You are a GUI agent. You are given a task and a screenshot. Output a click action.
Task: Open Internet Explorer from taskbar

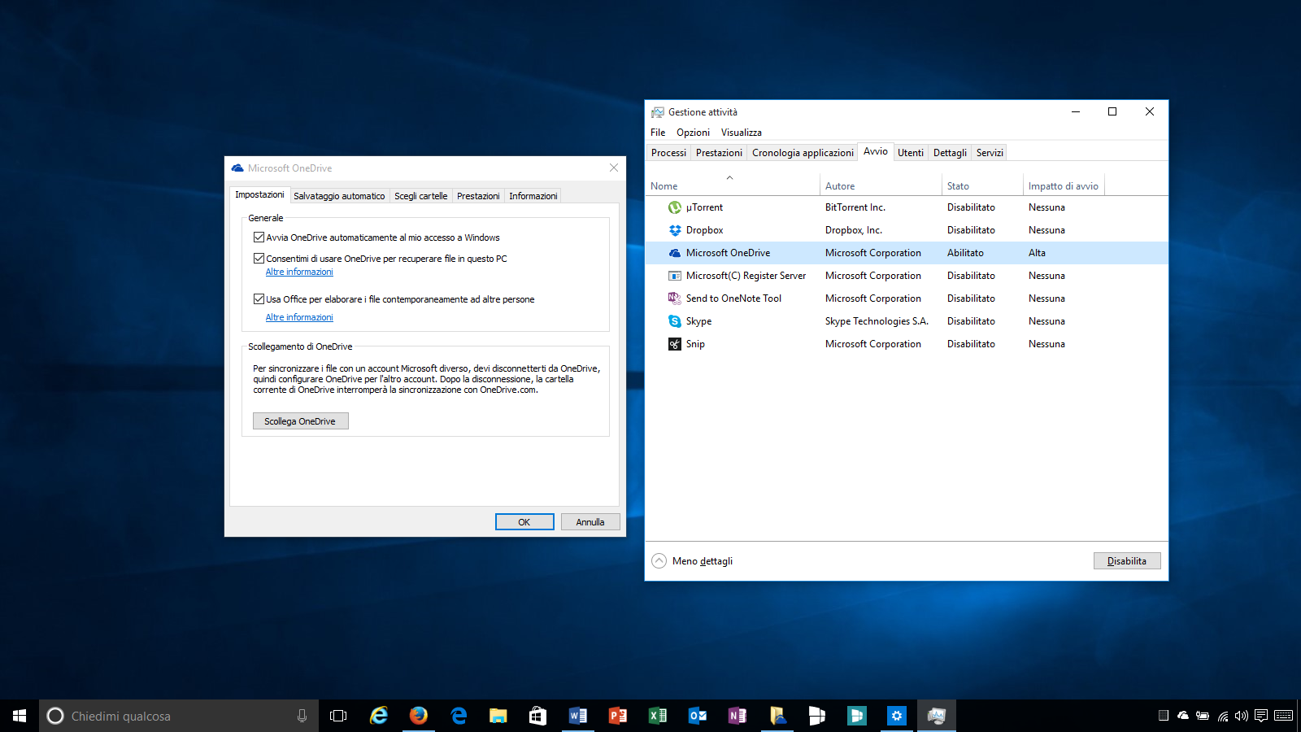[x=379, y=716]
